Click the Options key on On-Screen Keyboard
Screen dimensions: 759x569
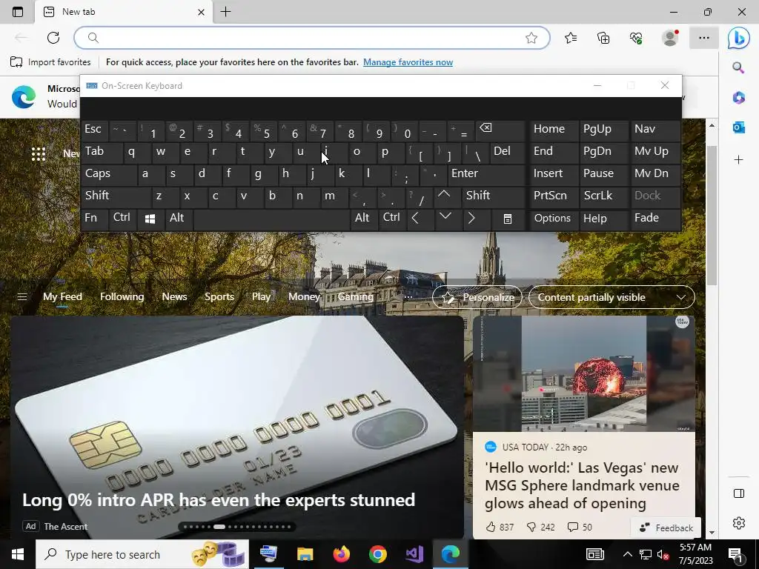point(554,219)
